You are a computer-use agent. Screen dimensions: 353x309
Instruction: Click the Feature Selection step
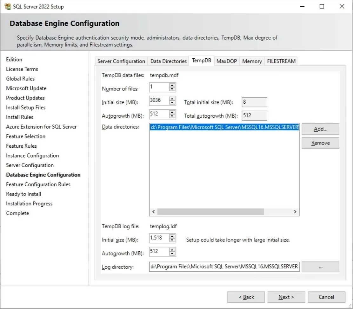(26, 136)
